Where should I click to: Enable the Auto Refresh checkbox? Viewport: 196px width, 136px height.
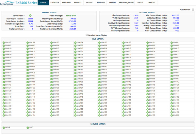click(193, 10)
